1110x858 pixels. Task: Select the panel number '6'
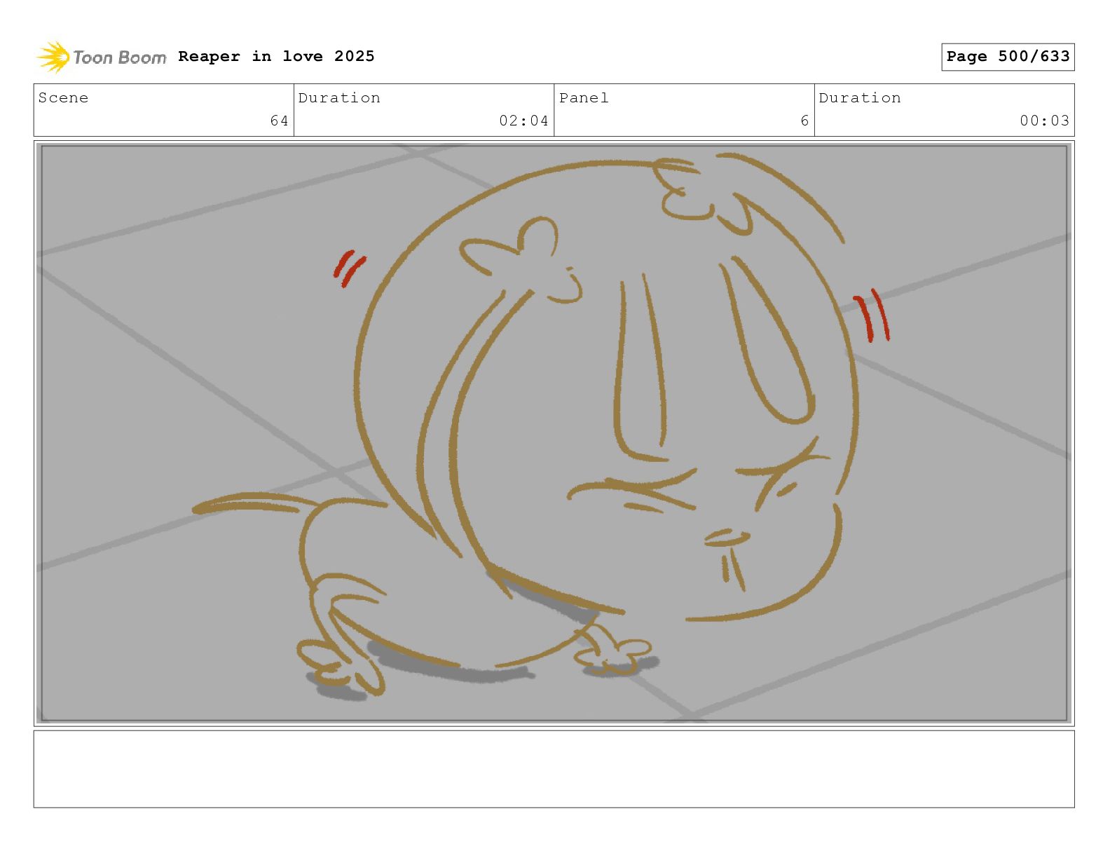pos(804,121)
